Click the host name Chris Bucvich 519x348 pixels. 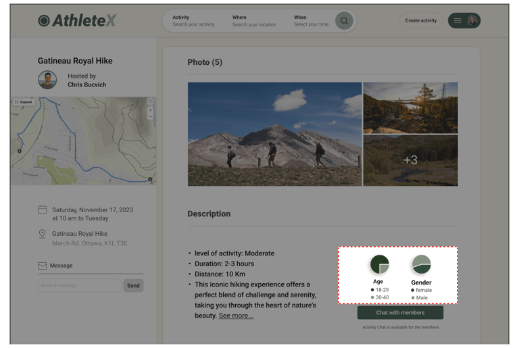click(86, 84)
